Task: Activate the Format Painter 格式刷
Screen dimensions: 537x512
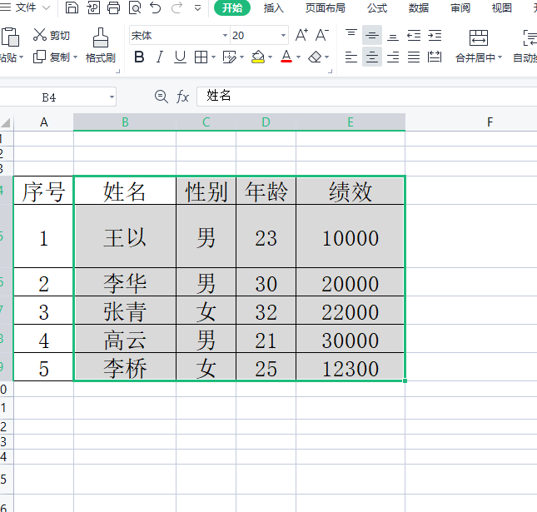Action: [101, 46]
